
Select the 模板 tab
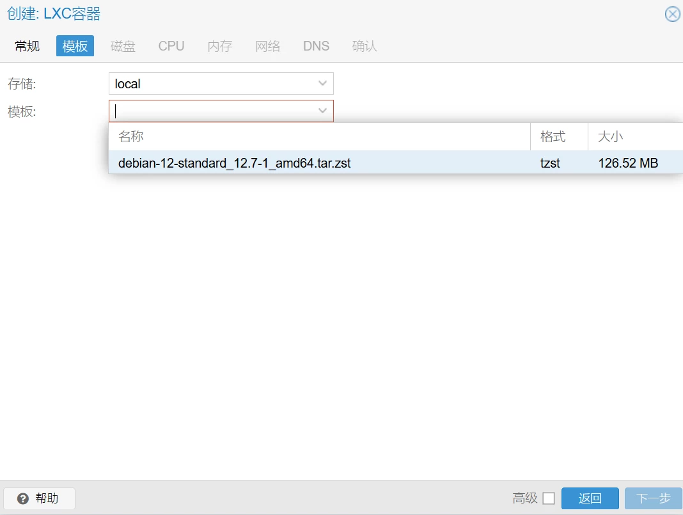point(75,46)
